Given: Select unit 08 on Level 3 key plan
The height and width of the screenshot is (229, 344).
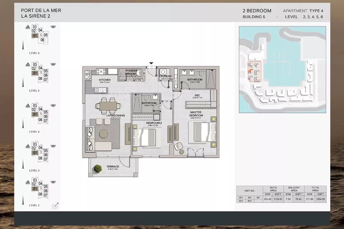Looking at the screenshot, I should 40,158.
